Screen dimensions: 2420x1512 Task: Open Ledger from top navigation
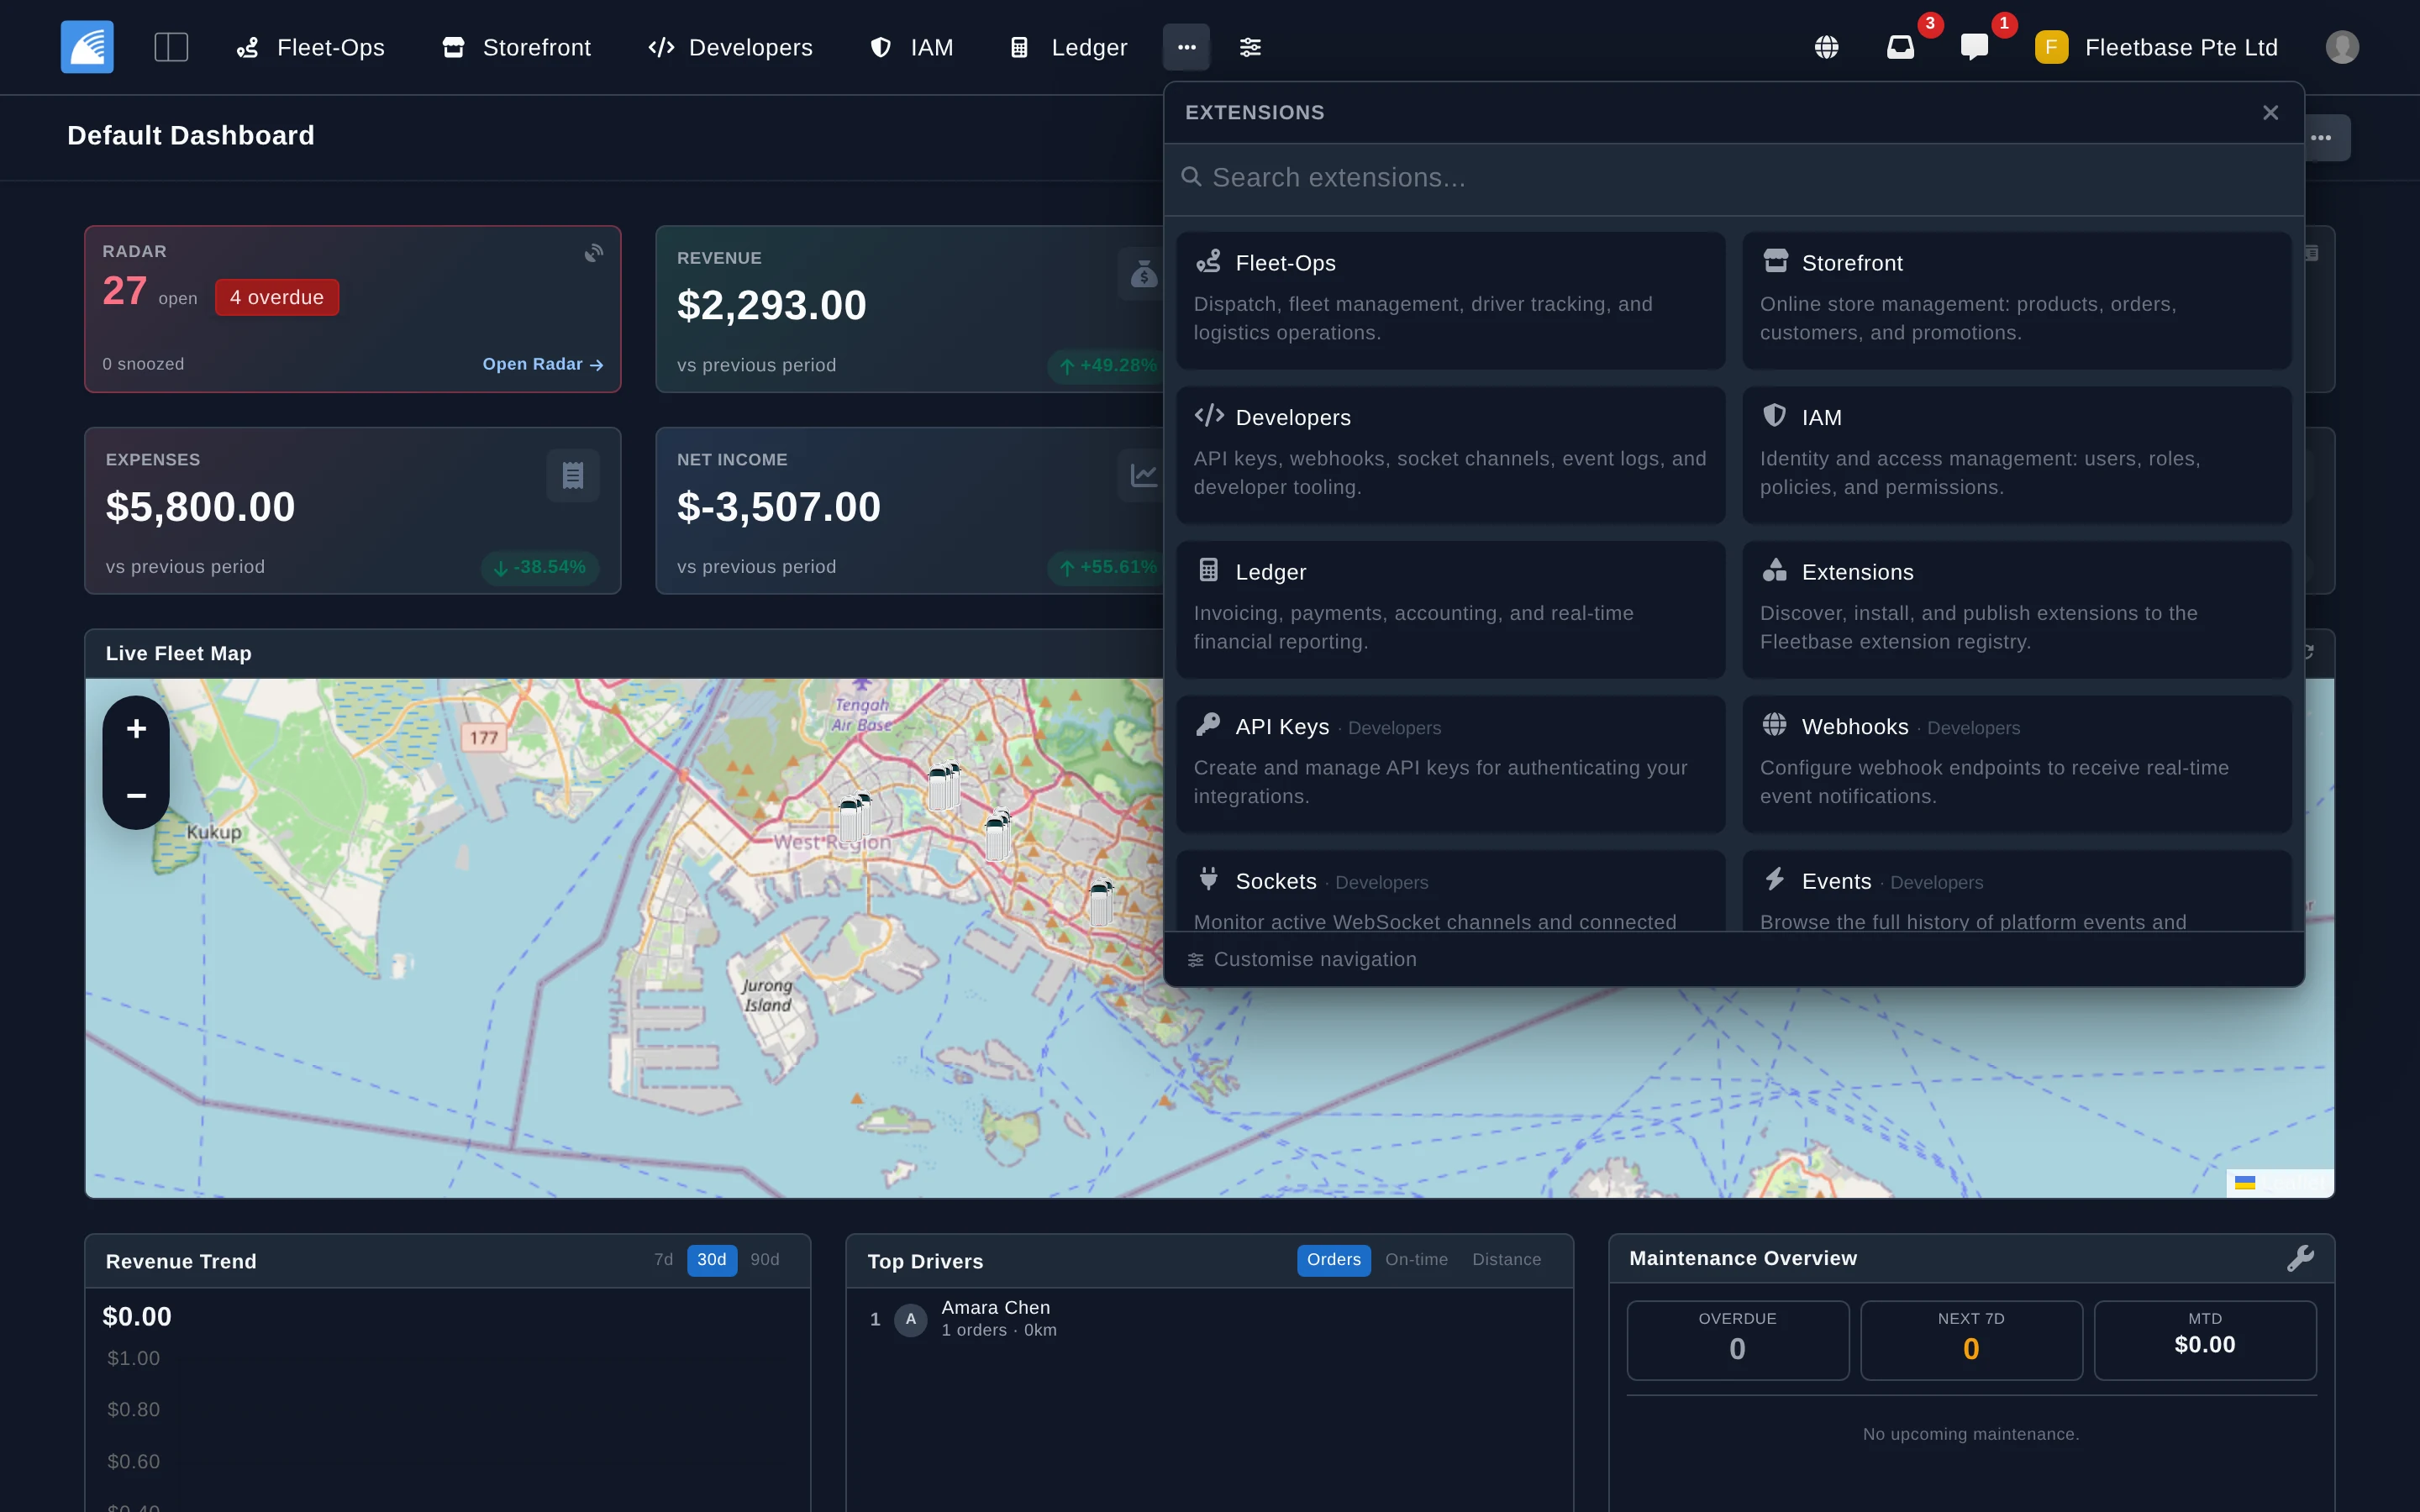click(x=1068, y=47)
